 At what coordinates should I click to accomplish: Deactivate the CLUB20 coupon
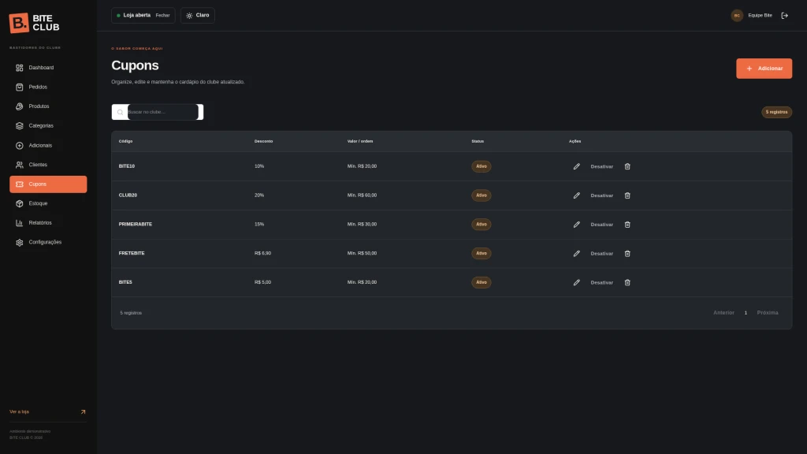(601, 195)
